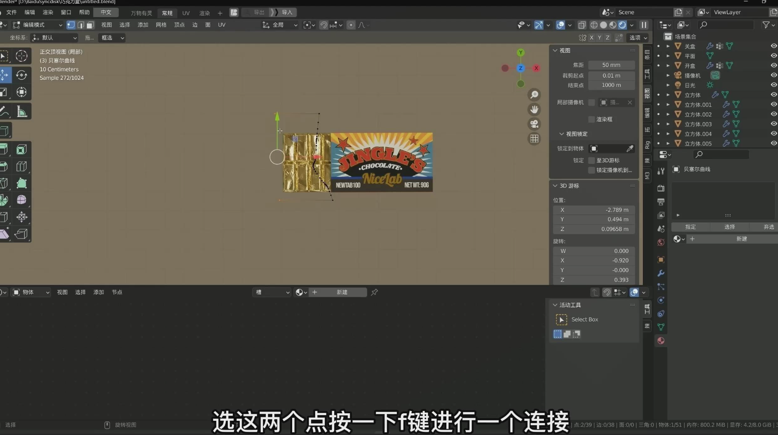Select the 3D Cursor tool
The image size is (778, 435).
click(x=21, y=56)
